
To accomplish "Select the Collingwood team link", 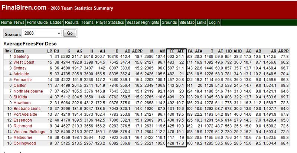I will [x=25, y=143].
